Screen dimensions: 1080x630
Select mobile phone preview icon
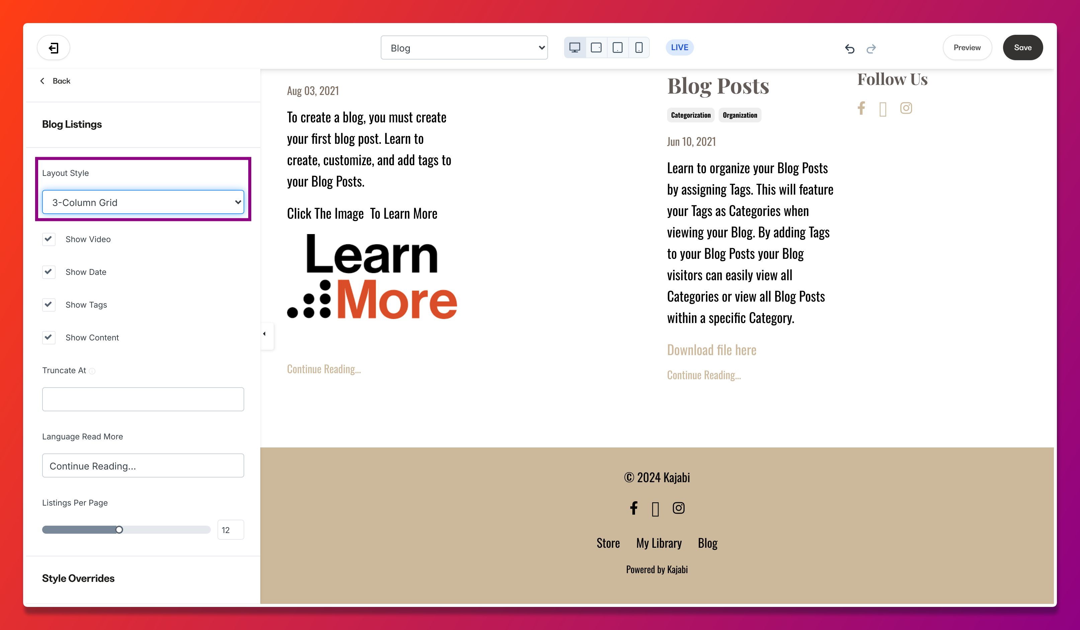(639, 47)
